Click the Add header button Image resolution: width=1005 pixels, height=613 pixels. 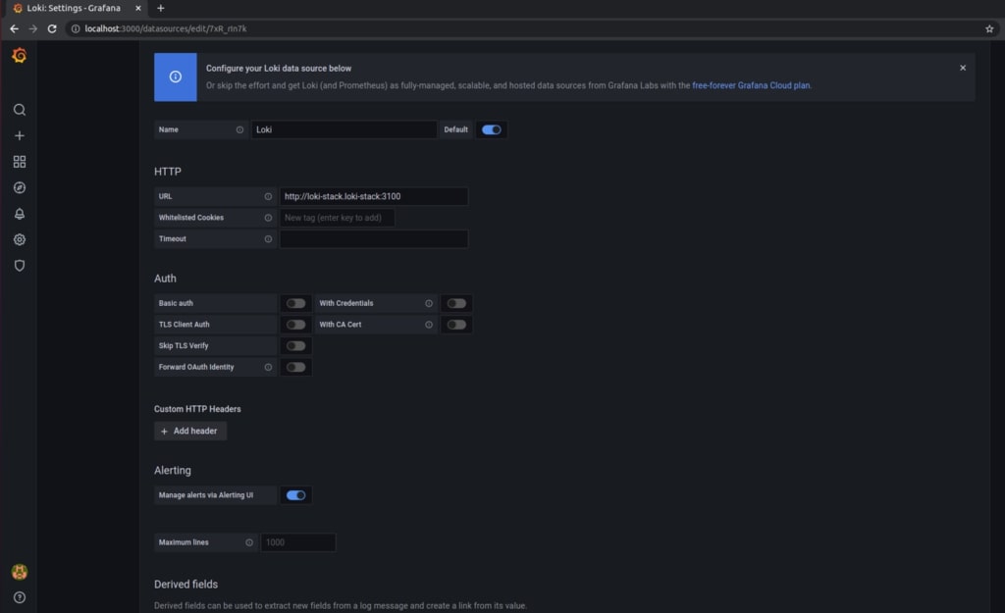(x=190, y=431)
